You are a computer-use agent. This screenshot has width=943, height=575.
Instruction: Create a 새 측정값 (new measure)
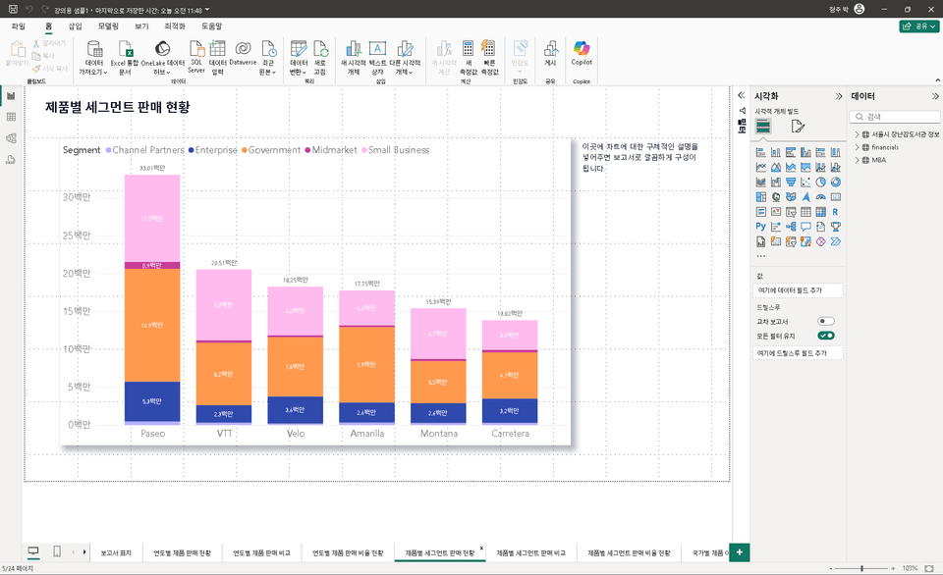click(469, 58)
